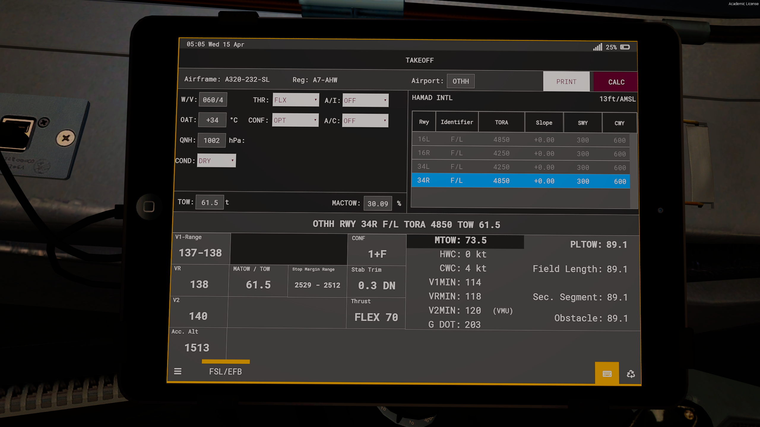This screenshot has width=760, height=427.
Task: Tap the tablet home button
Action: [149, 206]
